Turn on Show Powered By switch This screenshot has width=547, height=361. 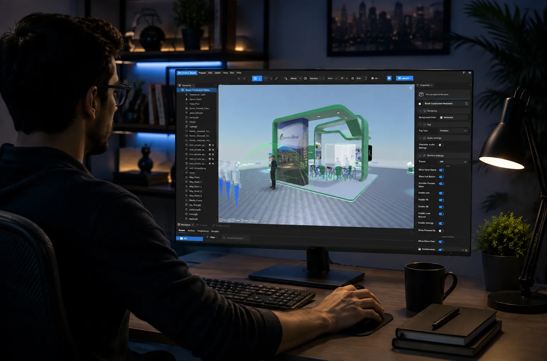tap(441, 231)
